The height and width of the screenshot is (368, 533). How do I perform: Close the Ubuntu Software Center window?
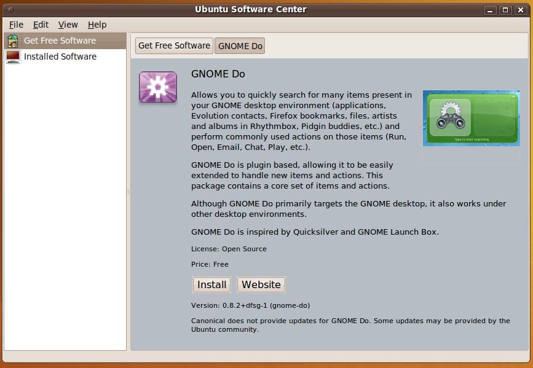521,10
